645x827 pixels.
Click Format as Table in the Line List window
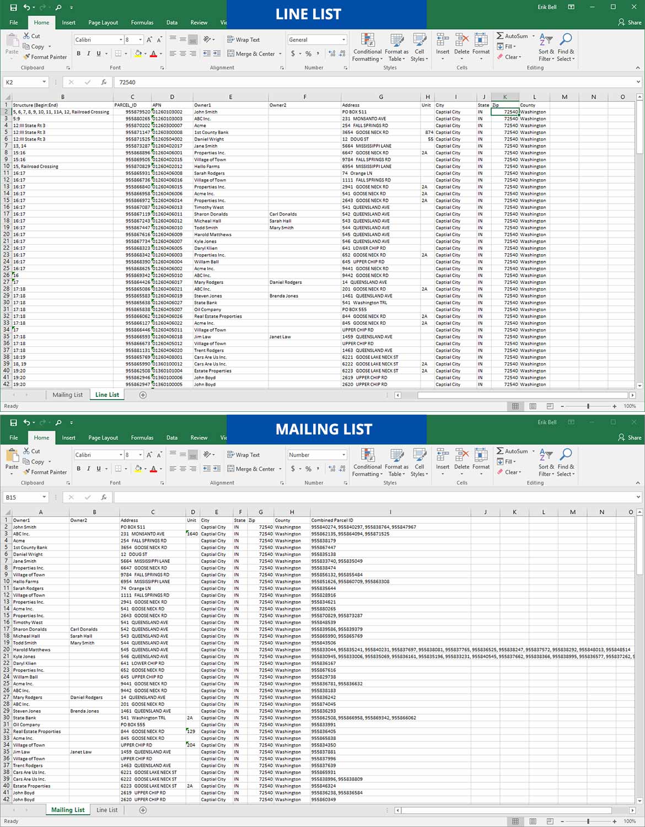pos(396,47)
